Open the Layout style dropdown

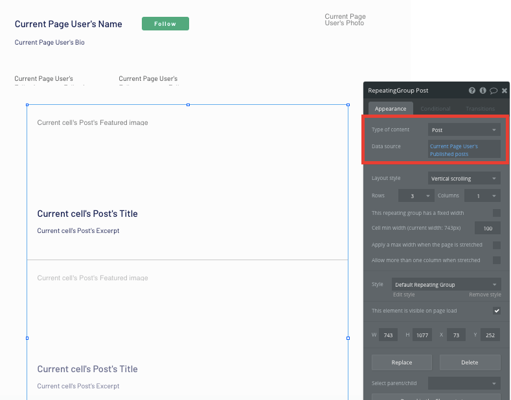(x=464, y=178)
